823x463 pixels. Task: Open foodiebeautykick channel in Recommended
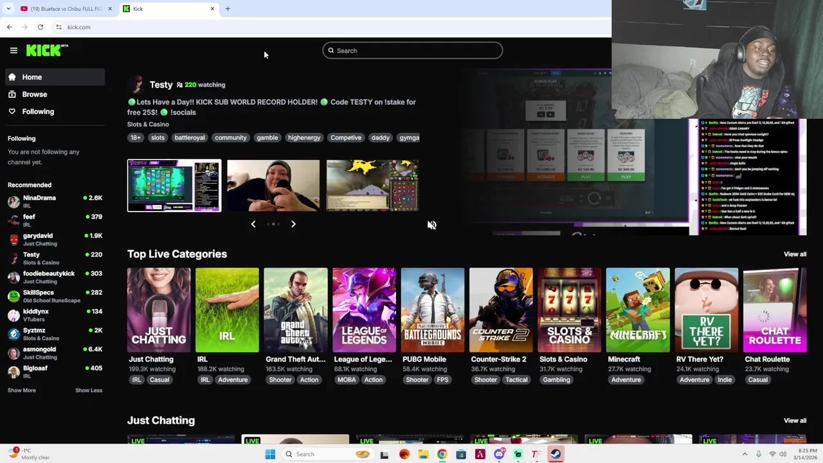[55, 277]
